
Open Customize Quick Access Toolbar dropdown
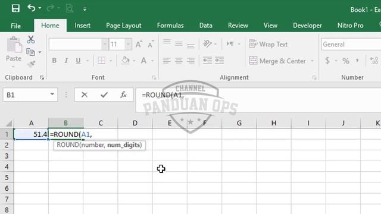[x=85, y=10]
